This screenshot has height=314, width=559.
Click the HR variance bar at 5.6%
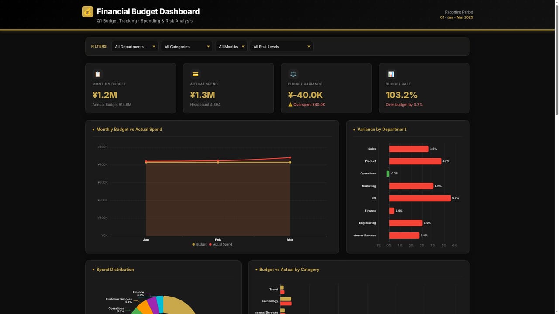click(420, 198)
